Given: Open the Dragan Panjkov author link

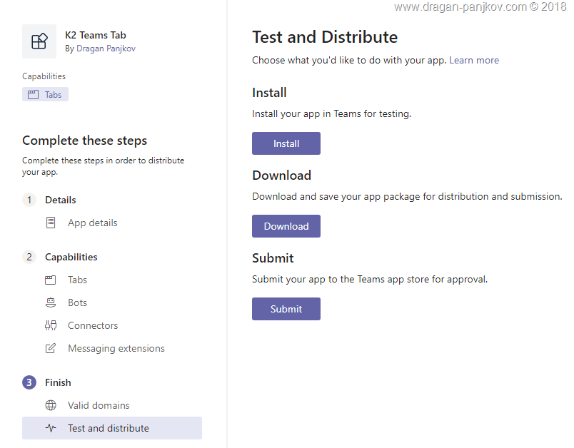Looking at the screenshot, I should pyautogui.click(x=106, y=49).
